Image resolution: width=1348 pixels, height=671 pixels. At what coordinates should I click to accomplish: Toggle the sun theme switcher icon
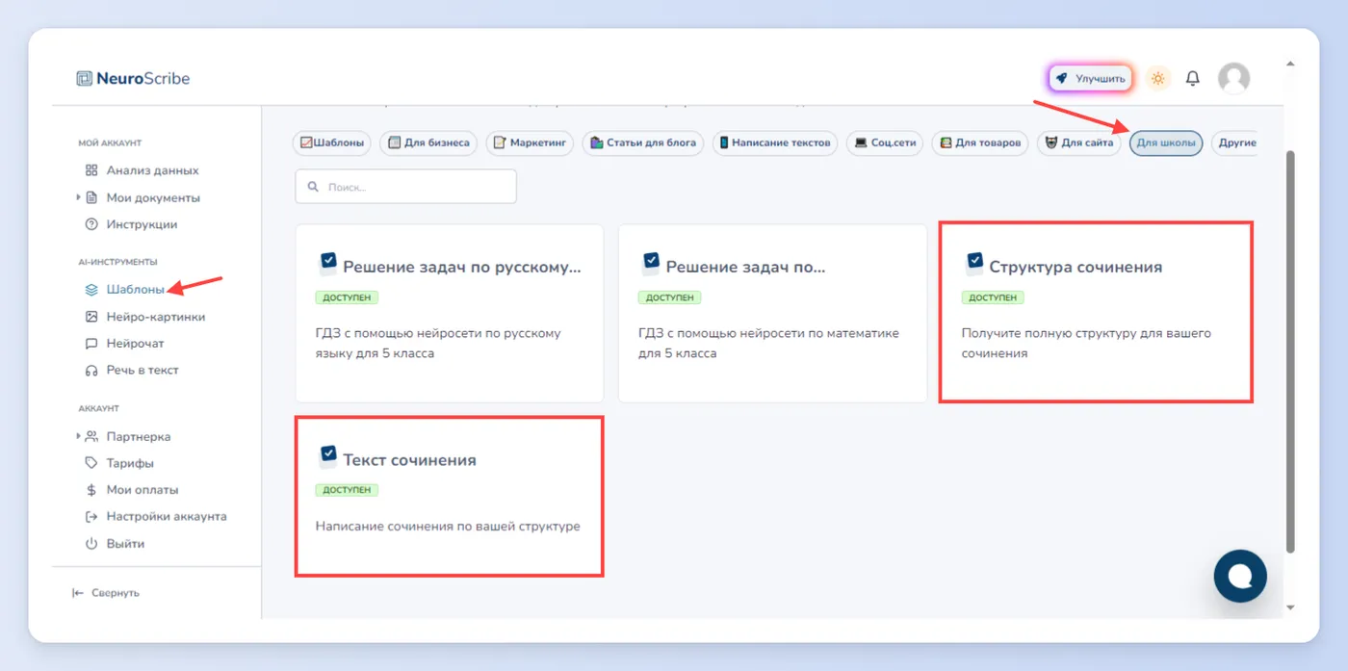pyautogui.click(x=1158, y=78)
